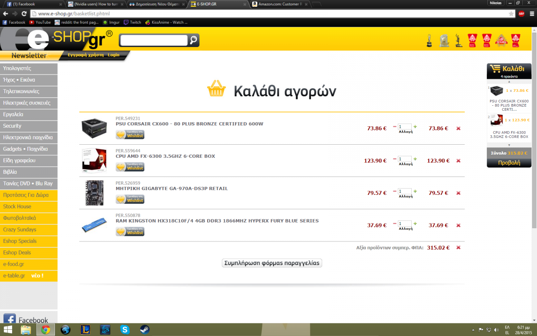Open Newsletter tab
Screen dimensions: 537x336
[x=29, y=56]
